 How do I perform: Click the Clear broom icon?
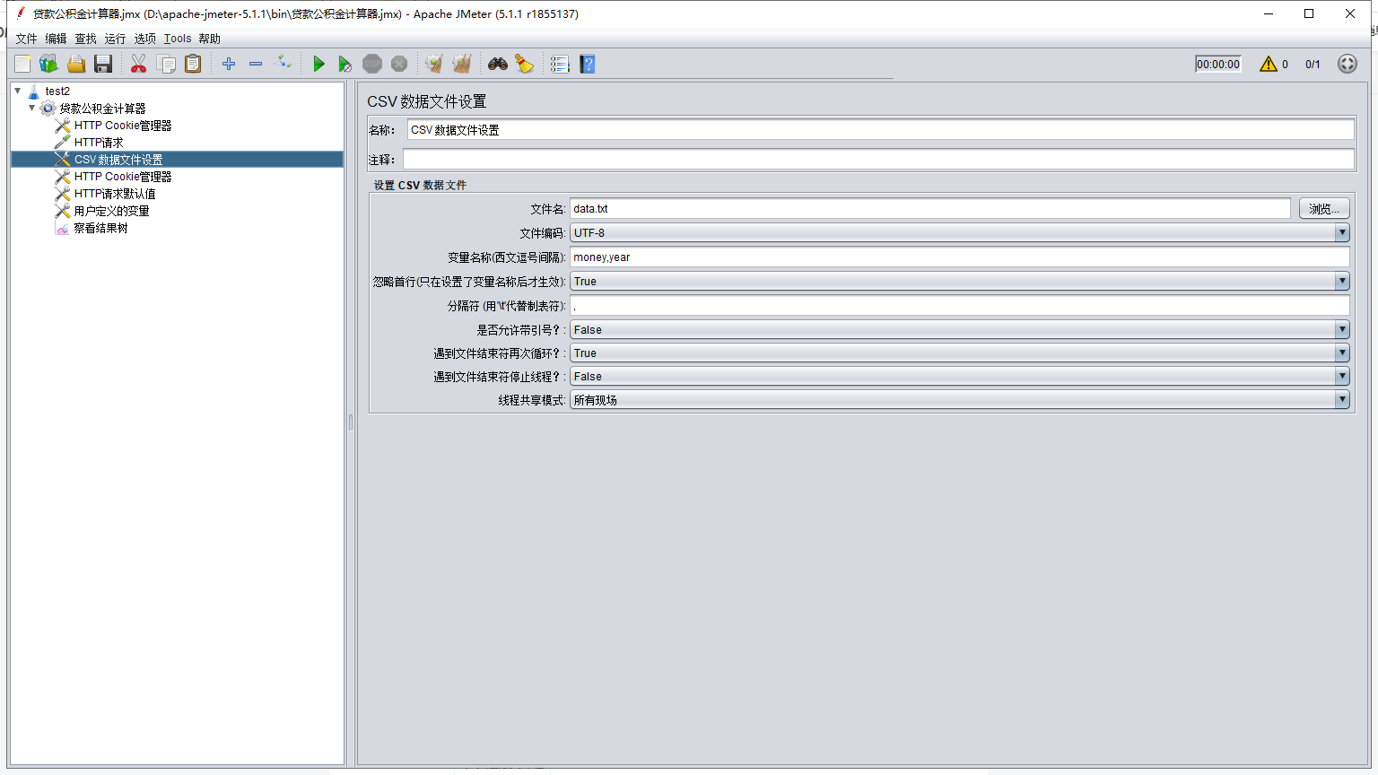(x=434, y=64)
